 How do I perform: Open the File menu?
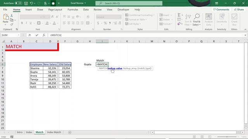click(5, 10)
